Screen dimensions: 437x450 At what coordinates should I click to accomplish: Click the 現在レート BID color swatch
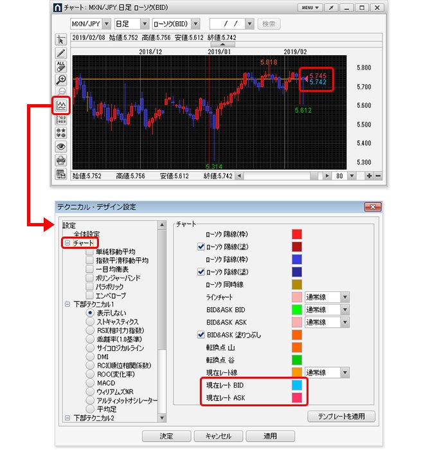tap(297, 385)
